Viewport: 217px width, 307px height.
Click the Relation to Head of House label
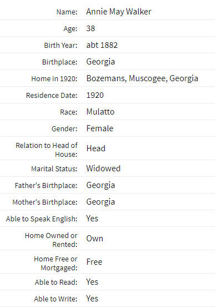click(x=47, y=150)
